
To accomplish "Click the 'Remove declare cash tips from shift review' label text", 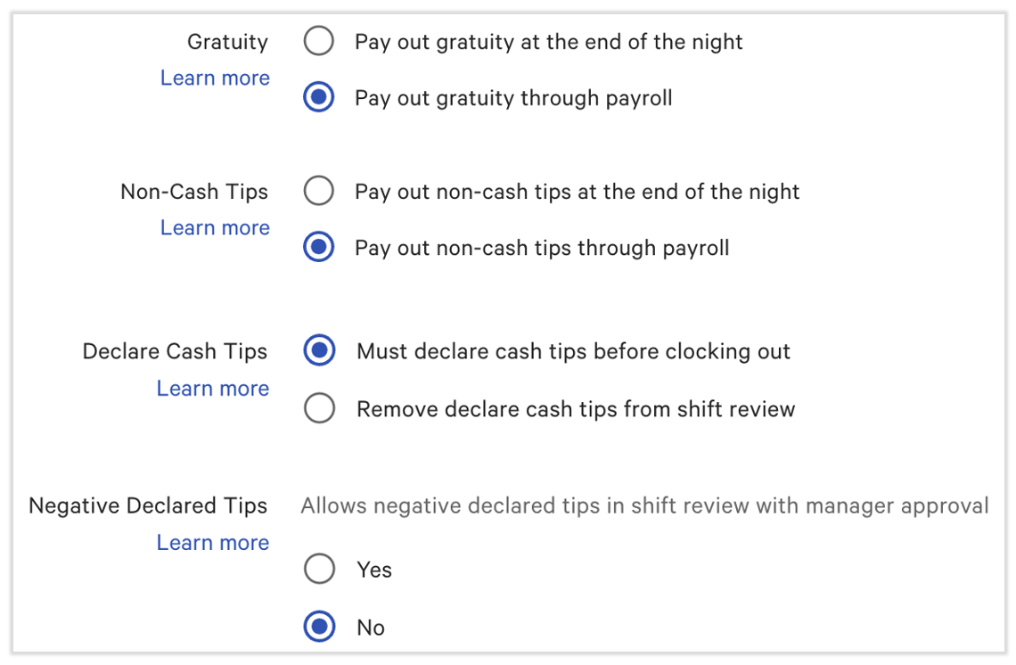I will 576,409.
